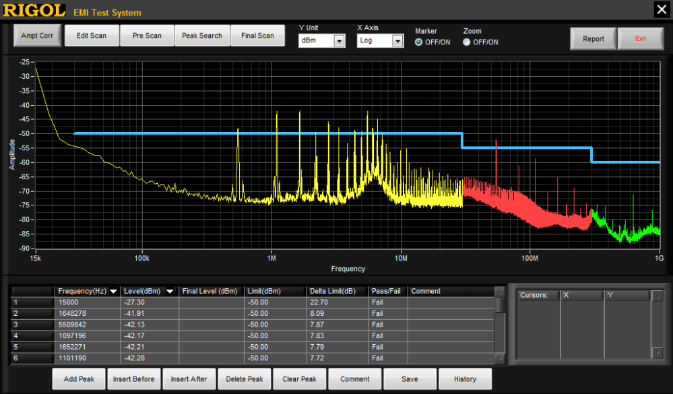
Task: Open the scan History
Action: [465, 379]
